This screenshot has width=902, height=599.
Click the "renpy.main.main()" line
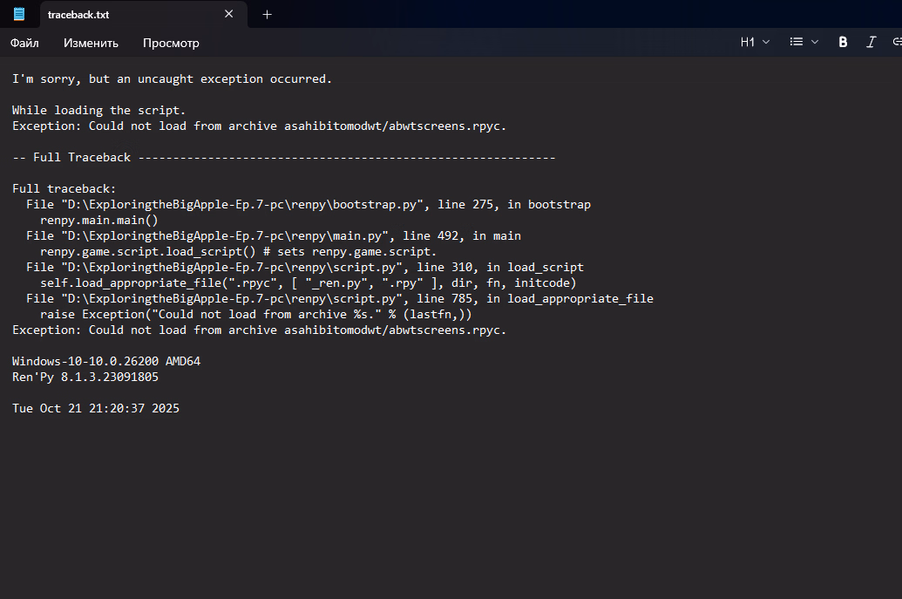click(x=98, y=221)
